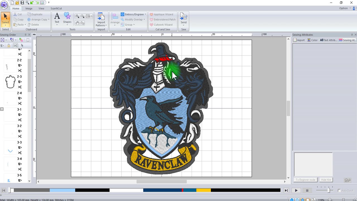Toggle visibility eye for item 3-1
The height and width of the screenshot is (201, 357).
tap(20, 115)
